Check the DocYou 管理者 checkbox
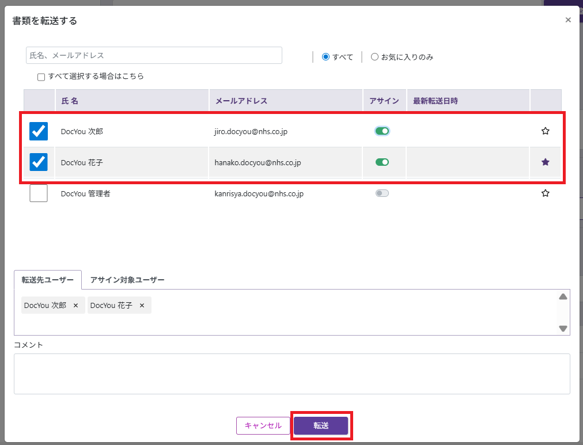This screenshot has width=583, height=445. click(39, 193)
